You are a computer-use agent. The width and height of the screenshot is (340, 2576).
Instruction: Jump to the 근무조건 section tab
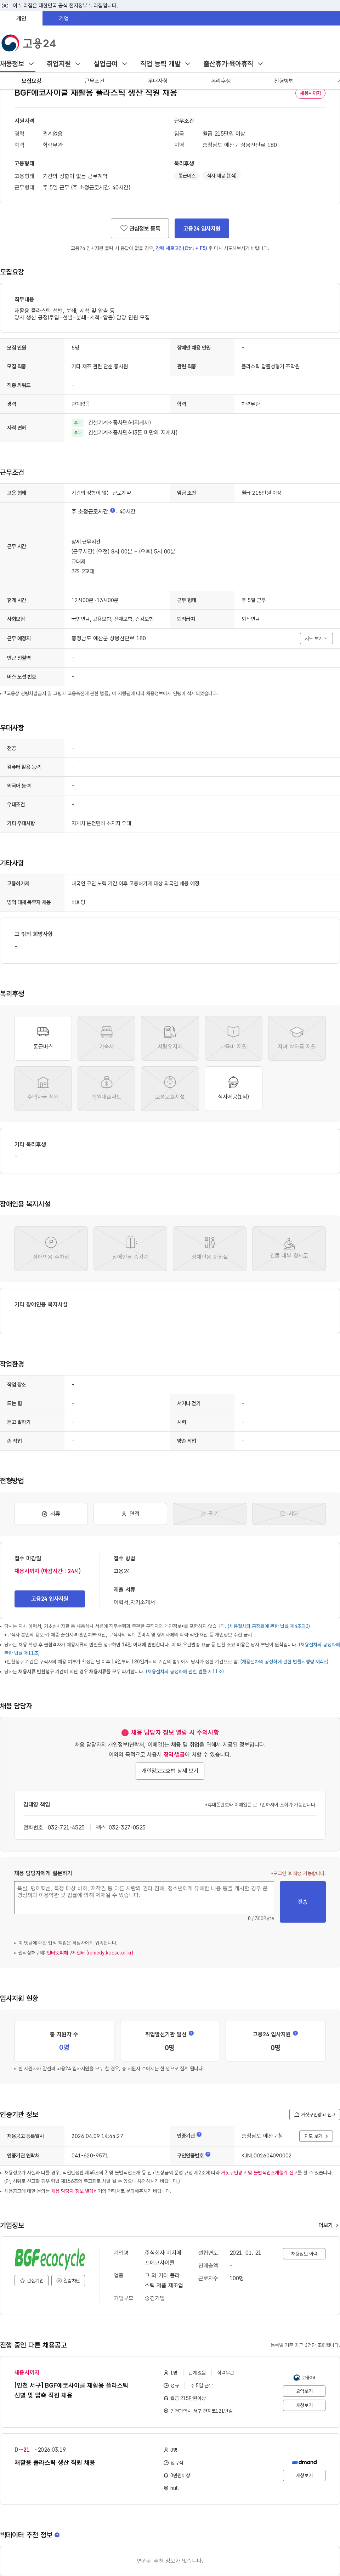click(x=94, y=81)
